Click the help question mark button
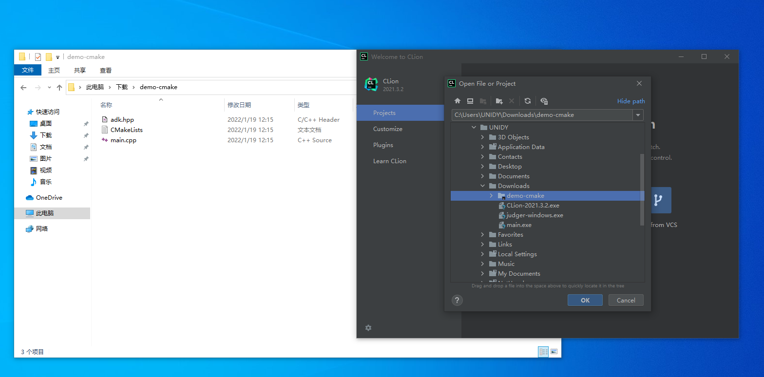The image size is (764, 377). pos(457,300)
